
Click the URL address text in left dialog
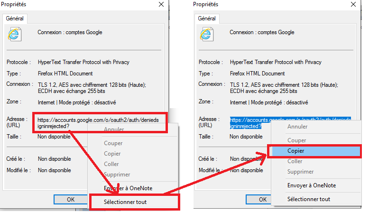click(x=98, y=123)
